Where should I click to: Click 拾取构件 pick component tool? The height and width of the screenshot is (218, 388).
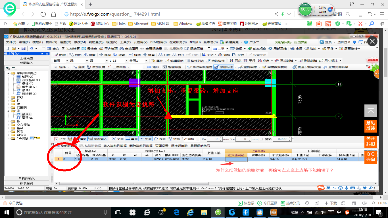pos(216,61)
